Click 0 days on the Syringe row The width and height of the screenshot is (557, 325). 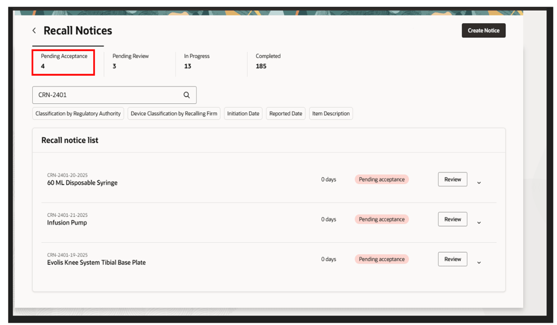point(329,179)
